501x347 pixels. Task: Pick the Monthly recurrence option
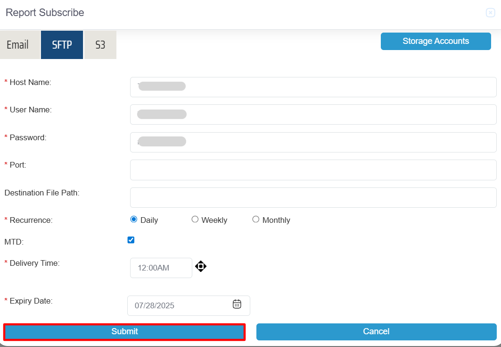[255, 219]
